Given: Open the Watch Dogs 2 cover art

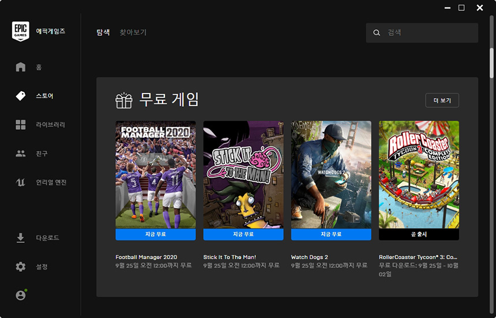Looking at the screenshot, I should (x=331, y=175).
